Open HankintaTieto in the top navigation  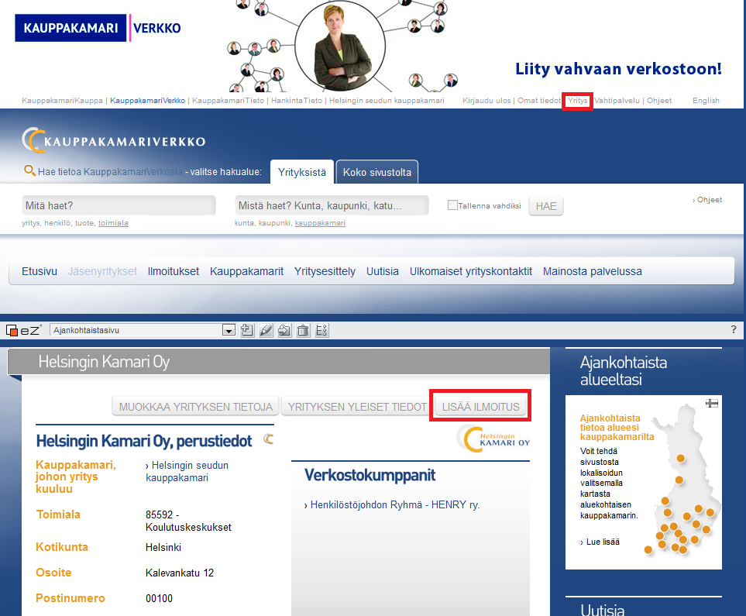(297, 101)
